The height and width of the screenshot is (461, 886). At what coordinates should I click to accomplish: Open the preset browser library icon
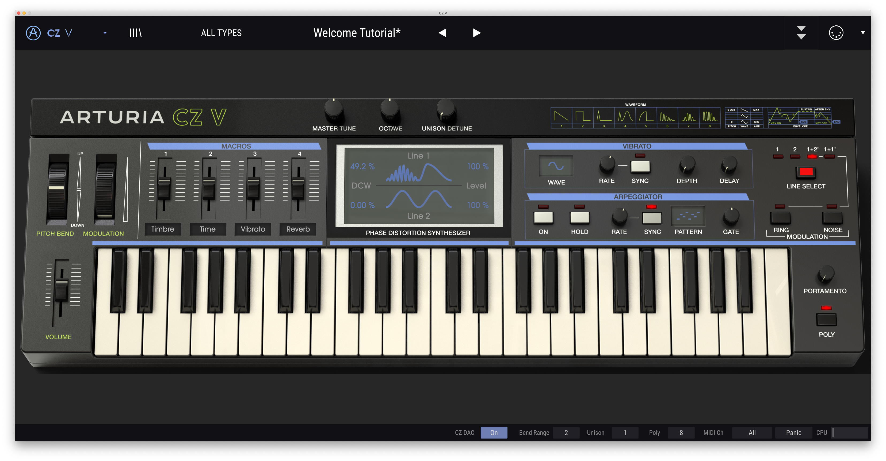(136, 33)
